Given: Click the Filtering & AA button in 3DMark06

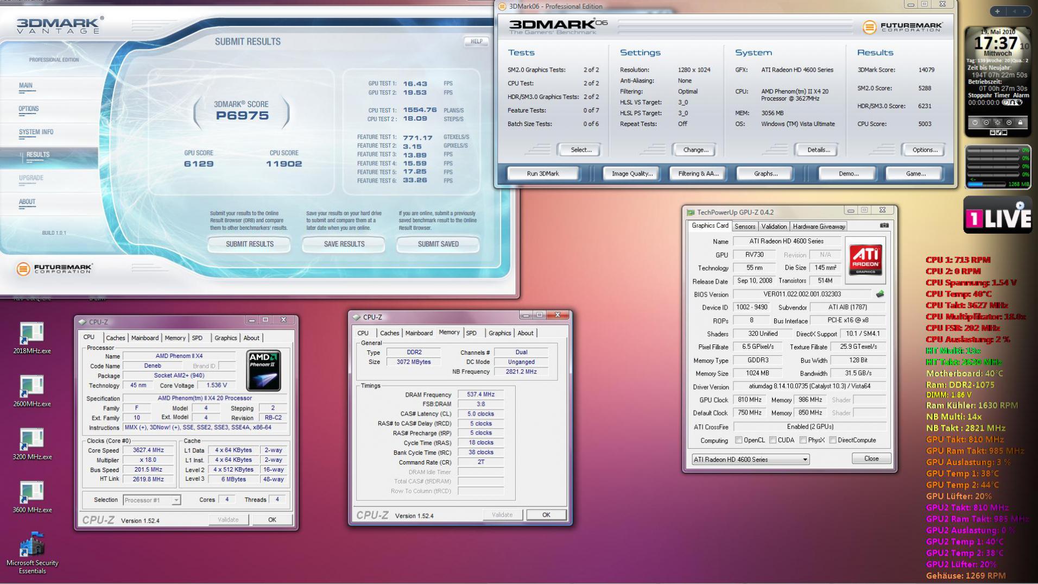Looking at the screenshot, I should [x=698, y=174].
